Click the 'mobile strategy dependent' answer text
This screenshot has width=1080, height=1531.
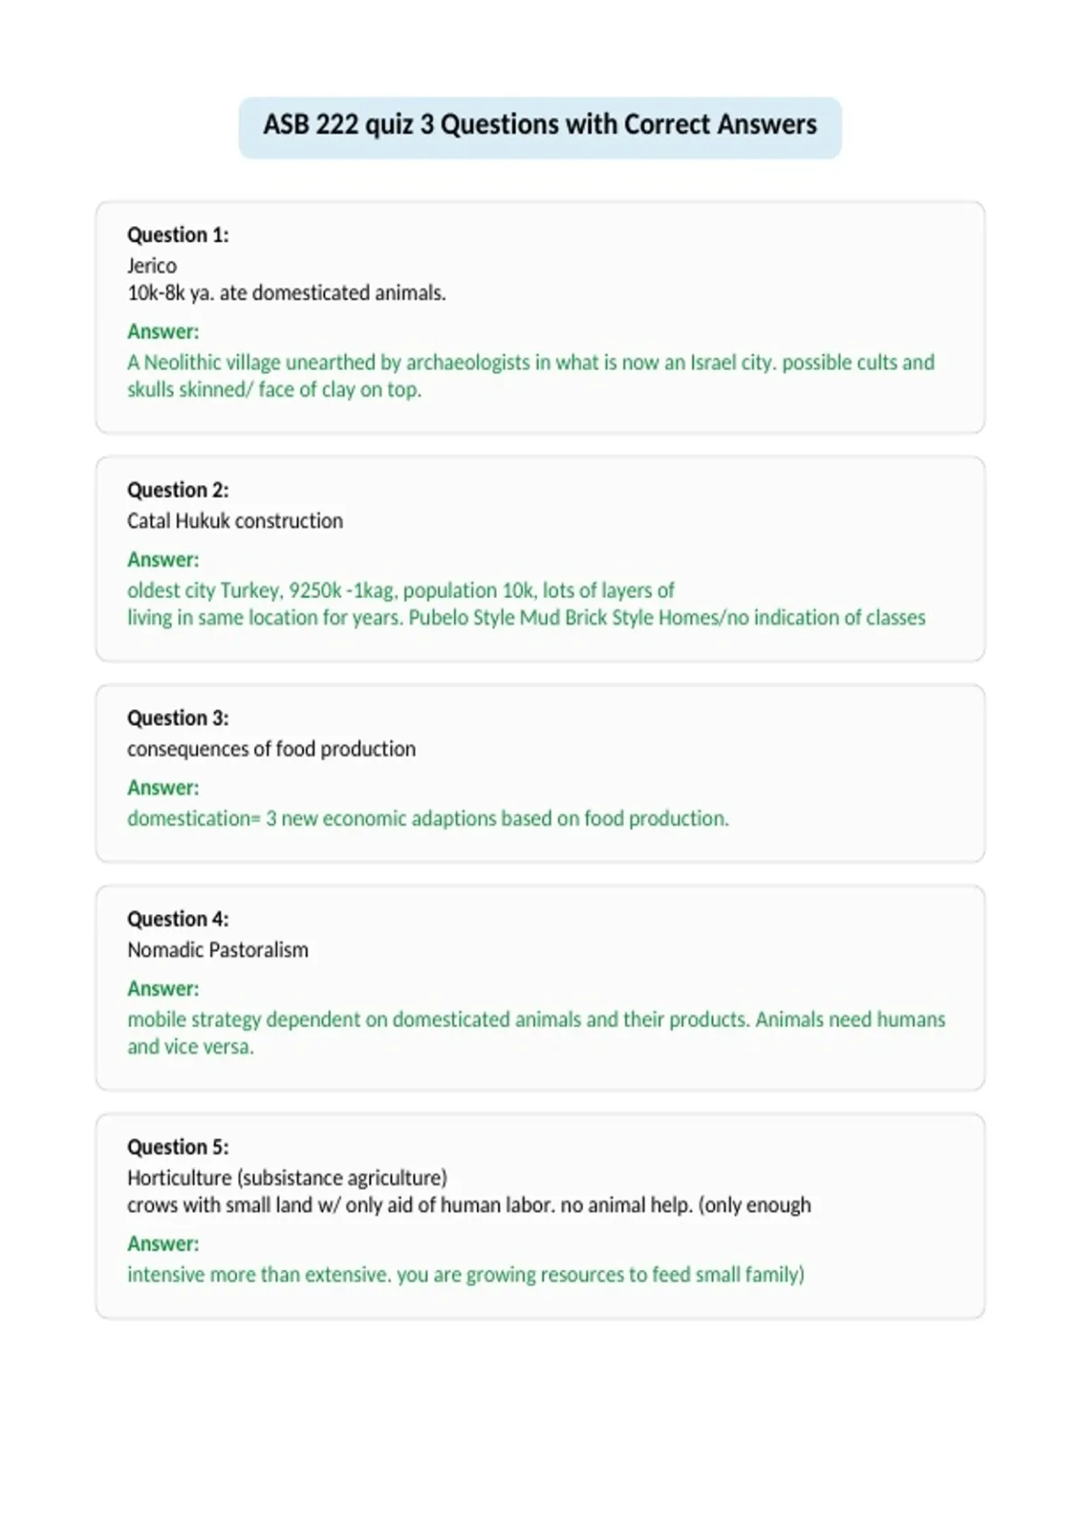536,1033
